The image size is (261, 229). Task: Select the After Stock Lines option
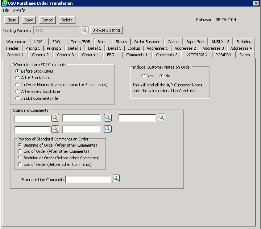pos(17,78)
